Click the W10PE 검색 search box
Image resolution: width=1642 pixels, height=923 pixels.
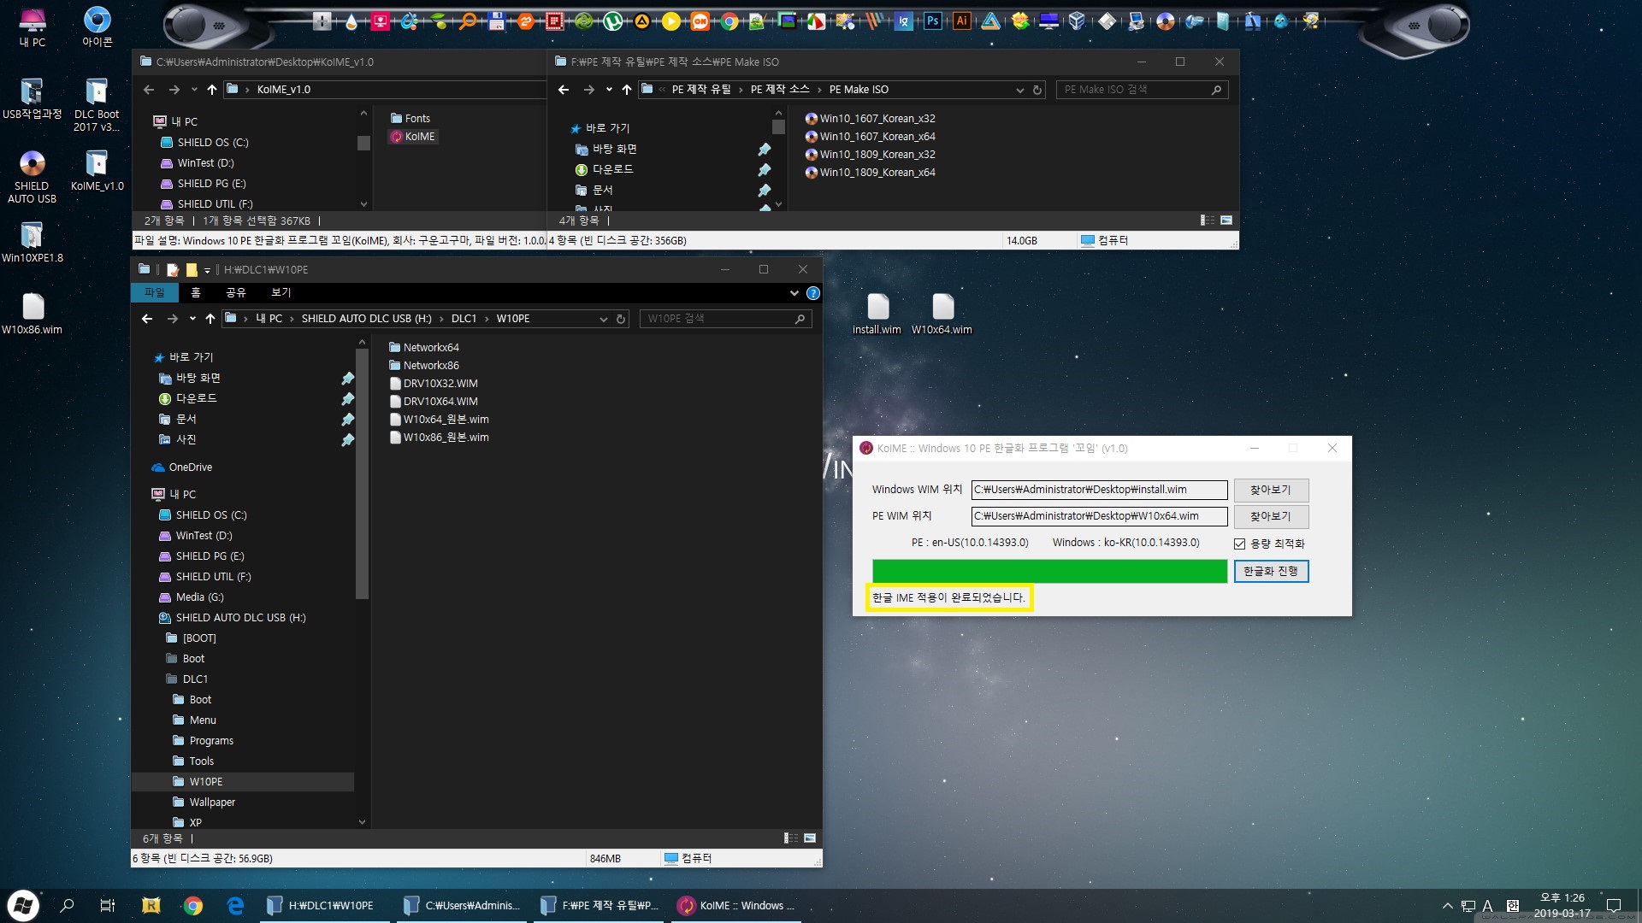725,319
